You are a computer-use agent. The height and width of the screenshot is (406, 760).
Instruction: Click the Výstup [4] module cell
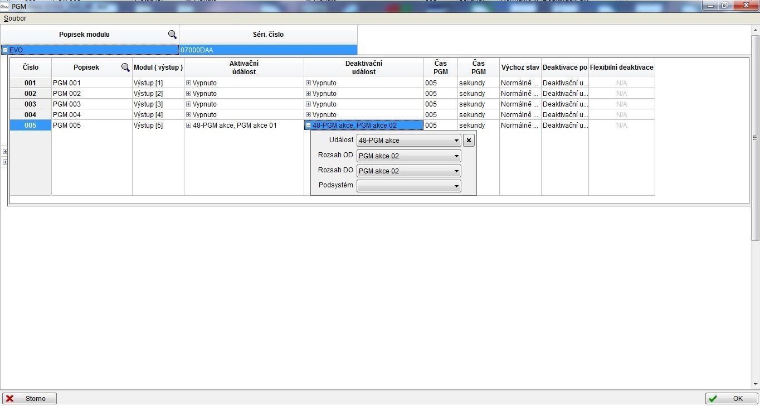tap(158, 115)
